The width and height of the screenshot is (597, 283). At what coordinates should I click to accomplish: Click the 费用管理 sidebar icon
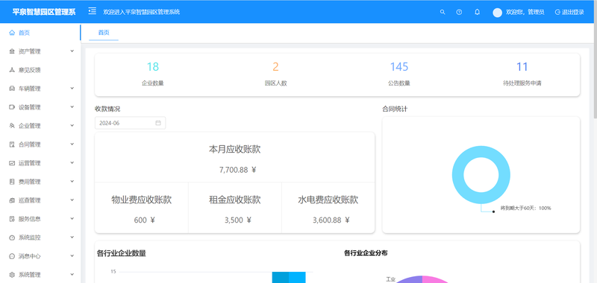tap(12, 182)
